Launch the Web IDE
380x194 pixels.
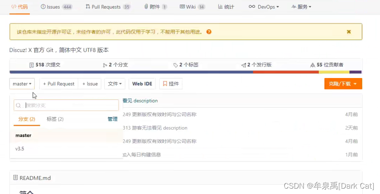142,84
